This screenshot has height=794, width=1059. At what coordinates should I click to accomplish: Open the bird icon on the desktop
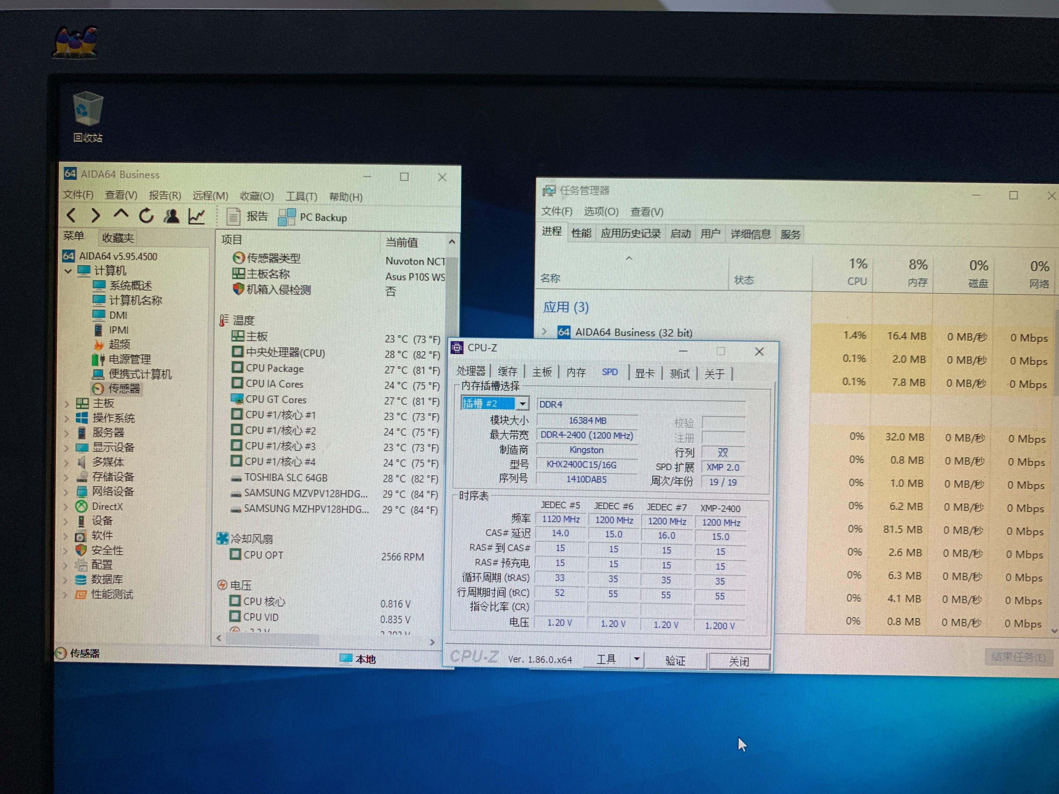[75, 42]
